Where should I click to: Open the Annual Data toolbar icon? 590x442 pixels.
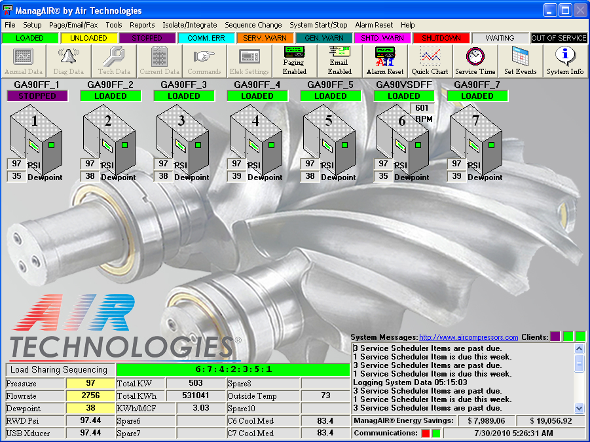(24, 61)
